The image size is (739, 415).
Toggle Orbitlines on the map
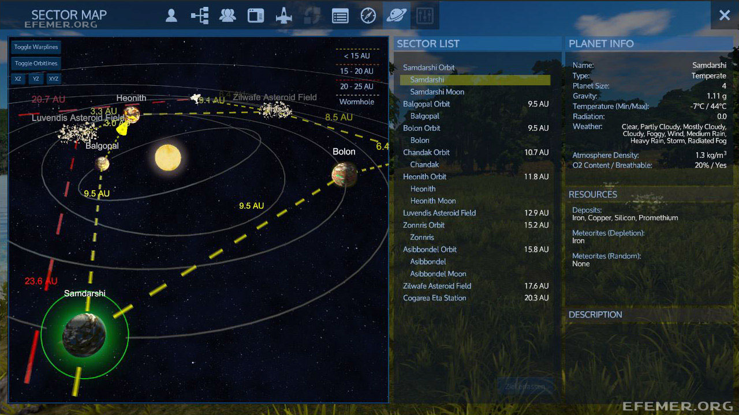tap(36, 63)
